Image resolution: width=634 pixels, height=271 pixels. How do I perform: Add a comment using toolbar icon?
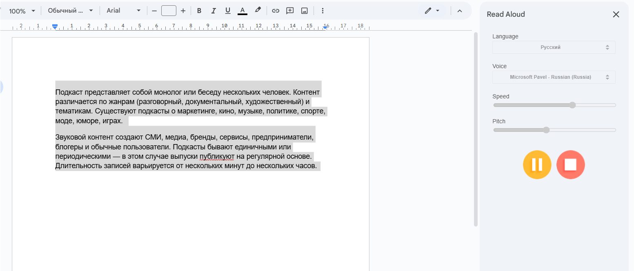pyautogui.click(x=290, y=11)
